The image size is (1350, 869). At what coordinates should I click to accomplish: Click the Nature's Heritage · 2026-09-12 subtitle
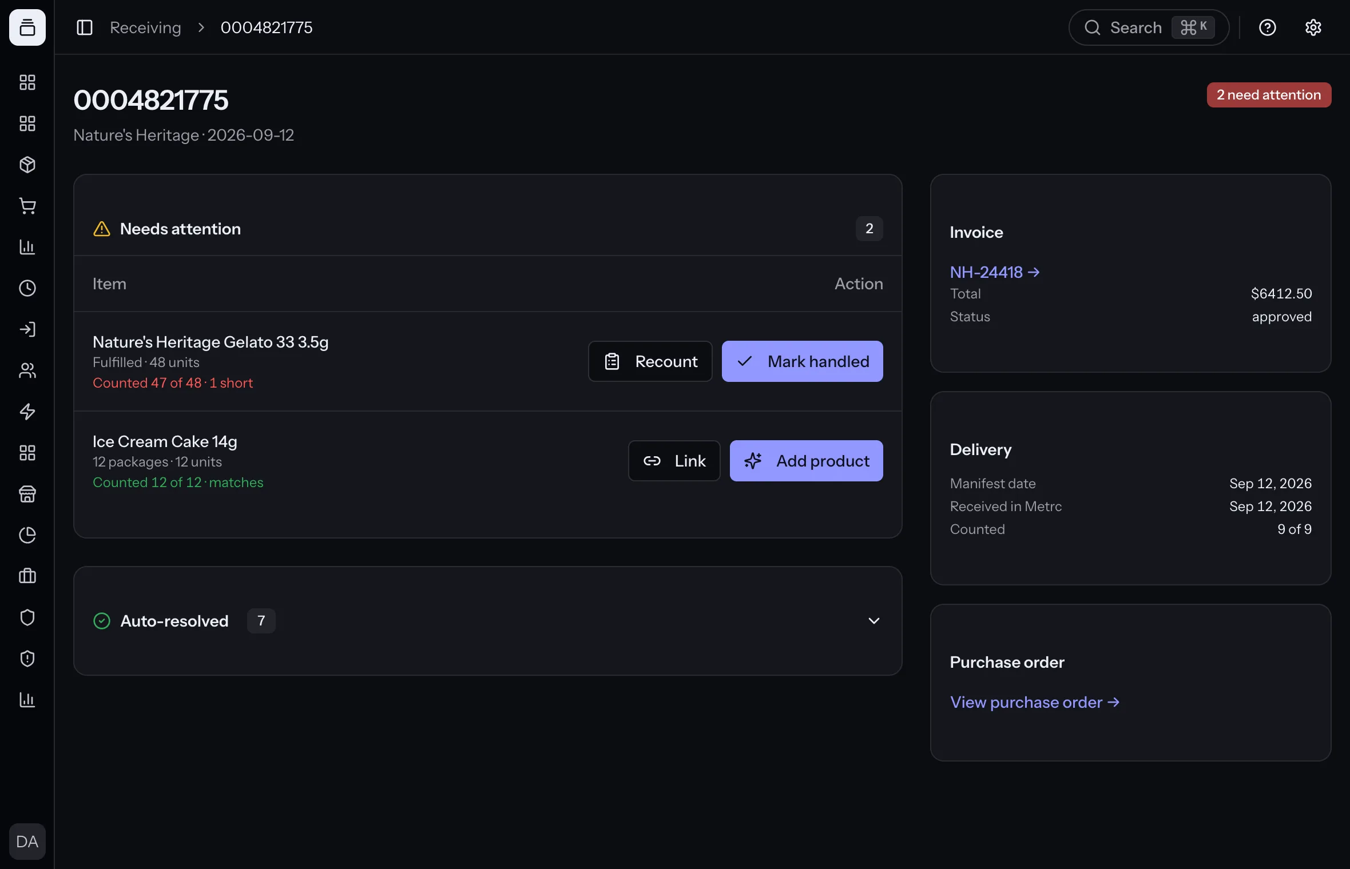184,135
